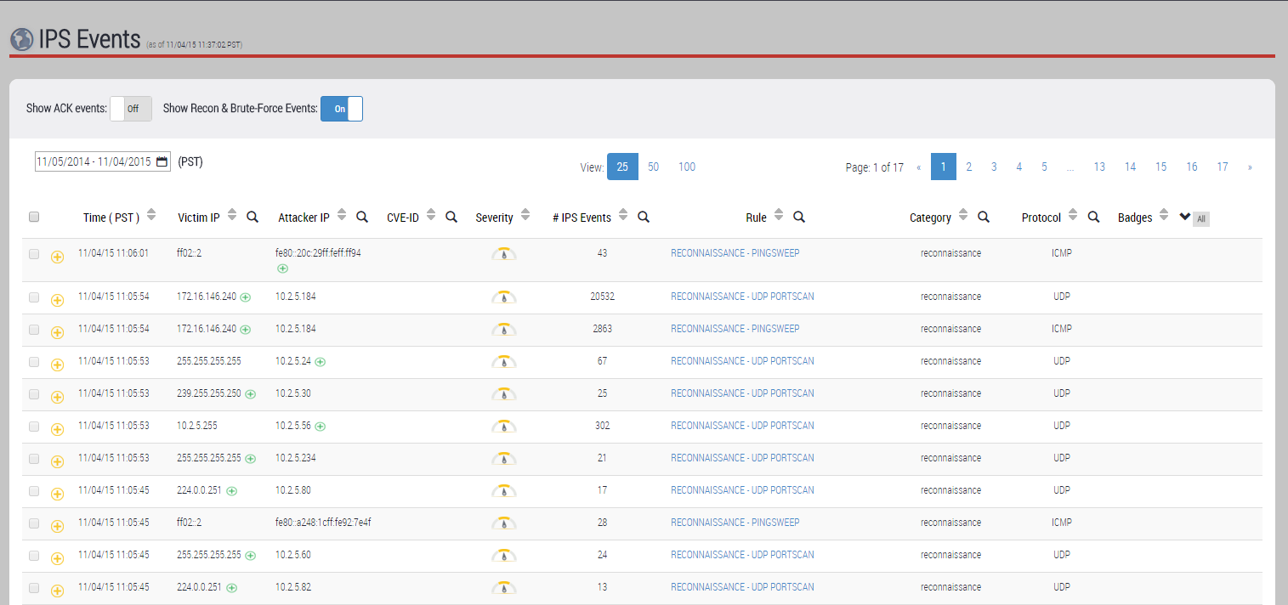1288x605 pixels.
Task: Turn off Show Recon & Brute-Force Events switch
Action: click(342, 109)
